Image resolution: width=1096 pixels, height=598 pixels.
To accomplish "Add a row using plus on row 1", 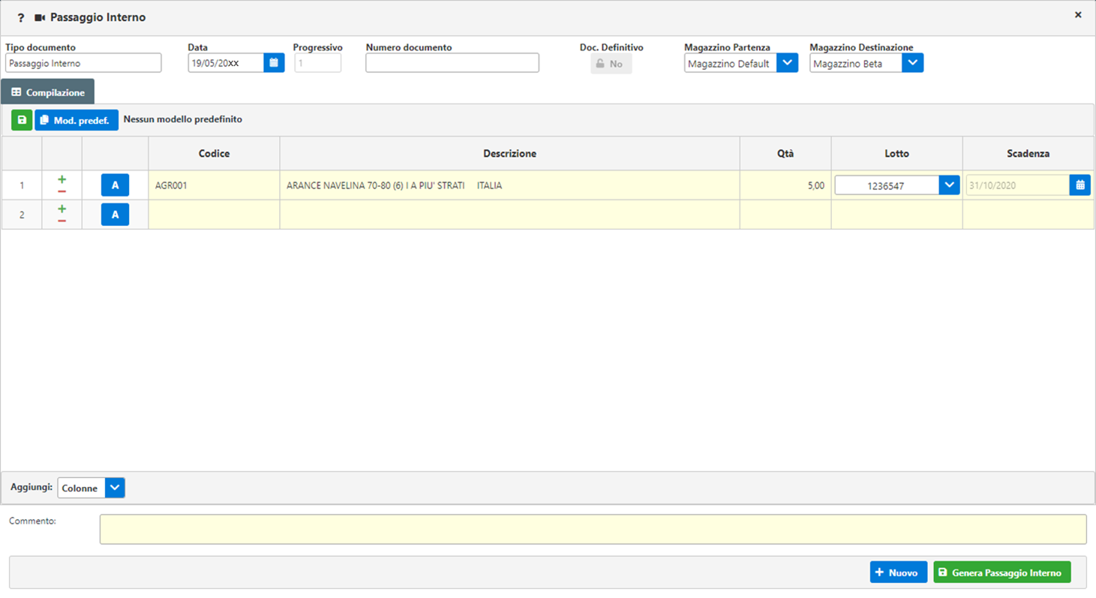I will [x=62, y=179].
